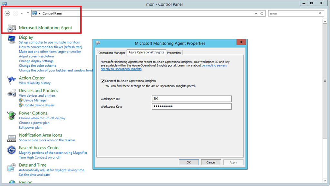Open How to correct monitor flicker link

(51, 47)
